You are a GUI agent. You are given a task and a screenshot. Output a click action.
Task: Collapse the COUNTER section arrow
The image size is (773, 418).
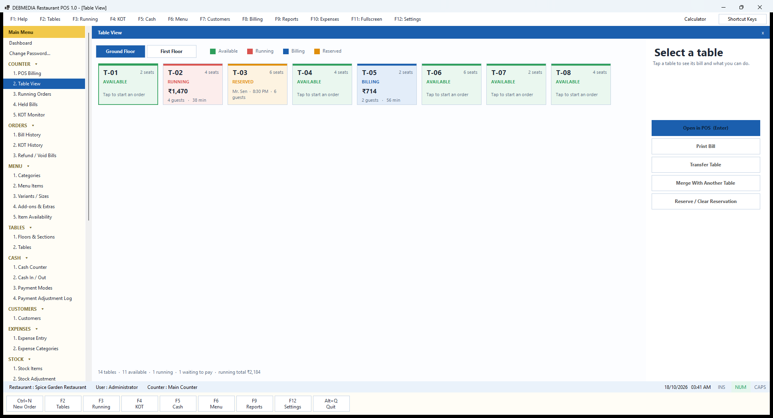tap(36, 64)
